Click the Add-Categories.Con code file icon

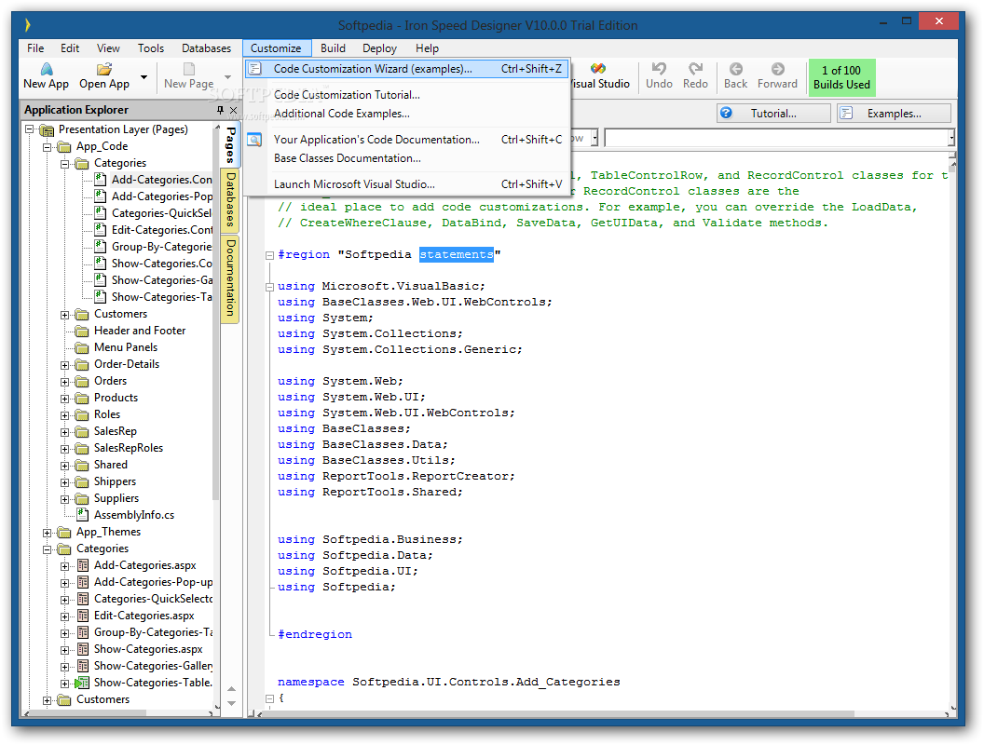coord(100,180)
